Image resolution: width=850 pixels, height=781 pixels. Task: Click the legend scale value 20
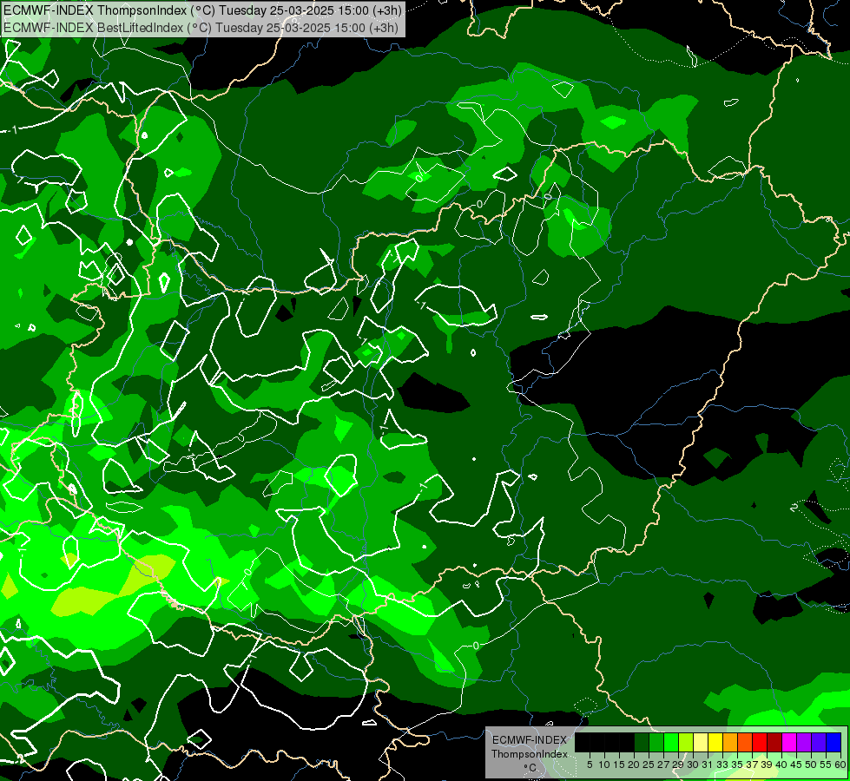[635, 765]
